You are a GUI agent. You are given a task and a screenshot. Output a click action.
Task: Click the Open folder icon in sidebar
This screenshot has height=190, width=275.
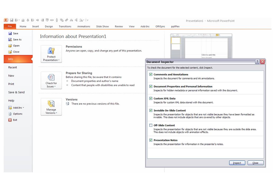coord(10,45)
